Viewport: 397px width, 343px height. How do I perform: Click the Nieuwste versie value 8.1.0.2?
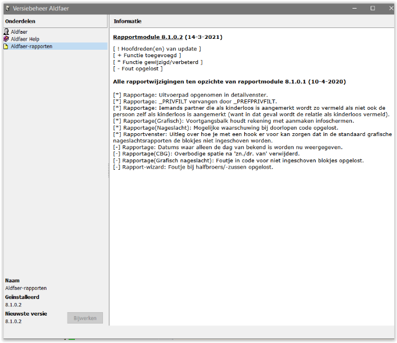click(x=13, y=322)
